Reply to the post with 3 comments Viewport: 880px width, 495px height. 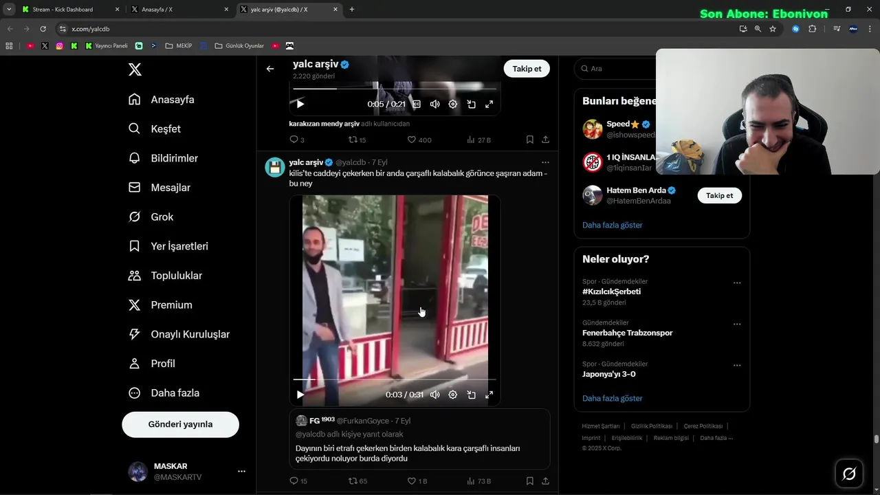click(x=297, y=140)
